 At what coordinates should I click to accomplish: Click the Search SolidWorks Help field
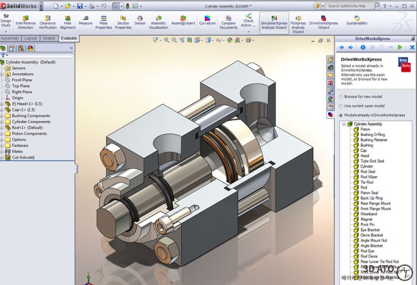tap(350, 6)
